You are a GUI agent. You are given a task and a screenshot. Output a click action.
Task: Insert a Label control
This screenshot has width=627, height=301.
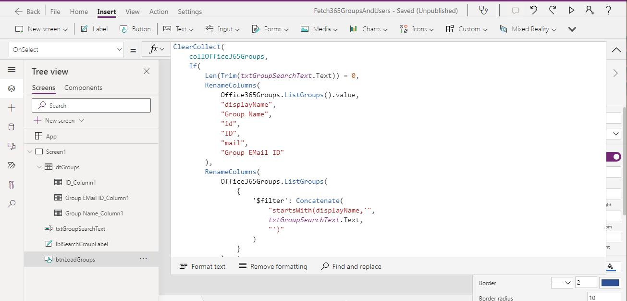coord(94,29)
